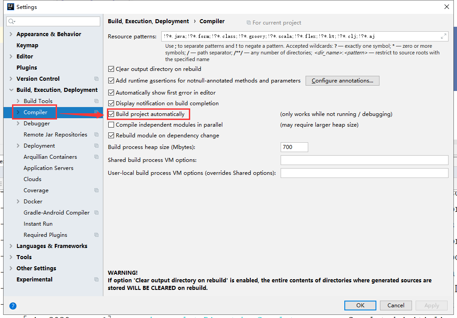
Task: Open Plugins settings
Action: 27,68
